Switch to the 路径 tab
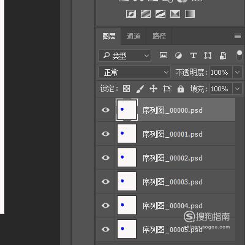The height and width of the screenshot is (245, 245). pos(159,36)
